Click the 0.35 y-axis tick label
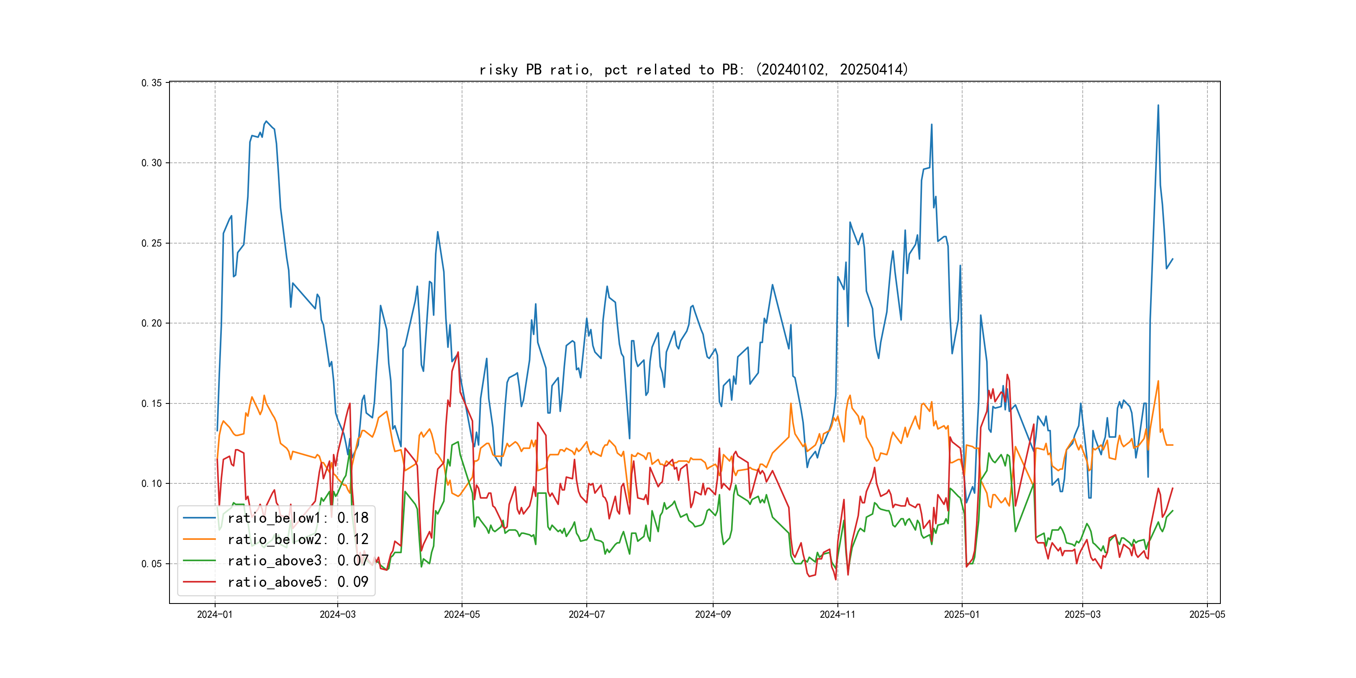 [x=152, y=82]
